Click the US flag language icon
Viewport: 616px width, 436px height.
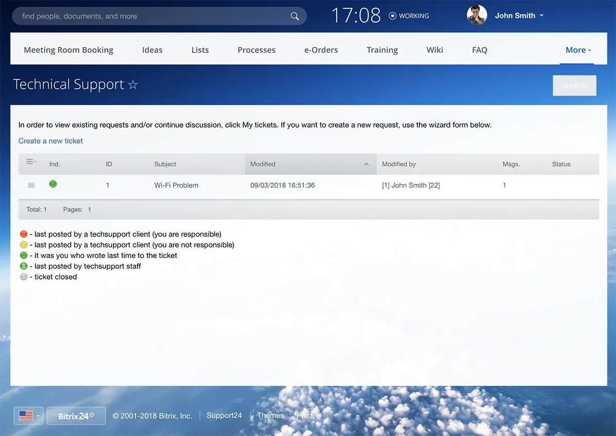pyautogui.click(x=26, y=416)
